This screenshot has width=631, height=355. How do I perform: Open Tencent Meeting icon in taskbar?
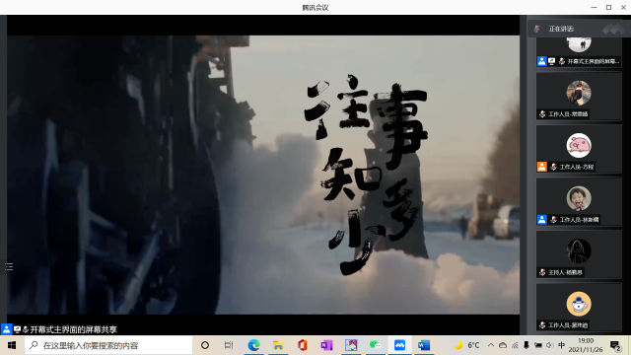coord(399,345)
